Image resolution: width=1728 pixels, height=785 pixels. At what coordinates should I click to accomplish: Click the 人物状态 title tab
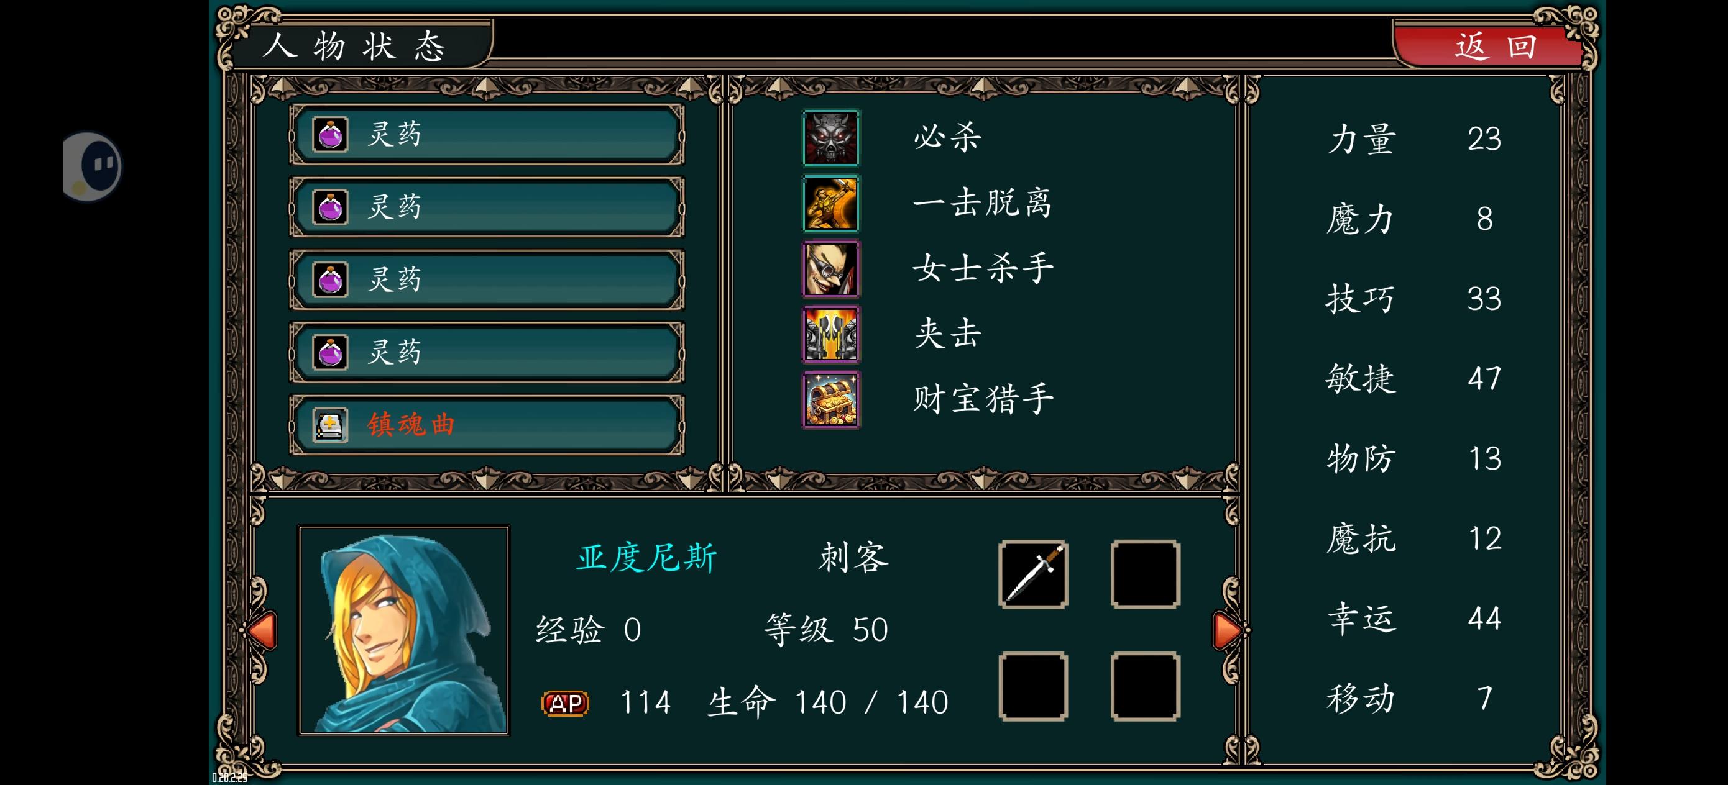(x=356, y=45)
